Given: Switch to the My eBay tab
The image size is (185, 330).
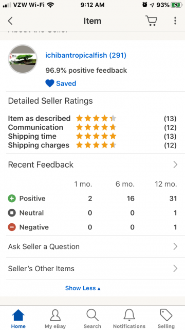Looking at the screenshot, I should pyautogui.click(x=55, y=319).
